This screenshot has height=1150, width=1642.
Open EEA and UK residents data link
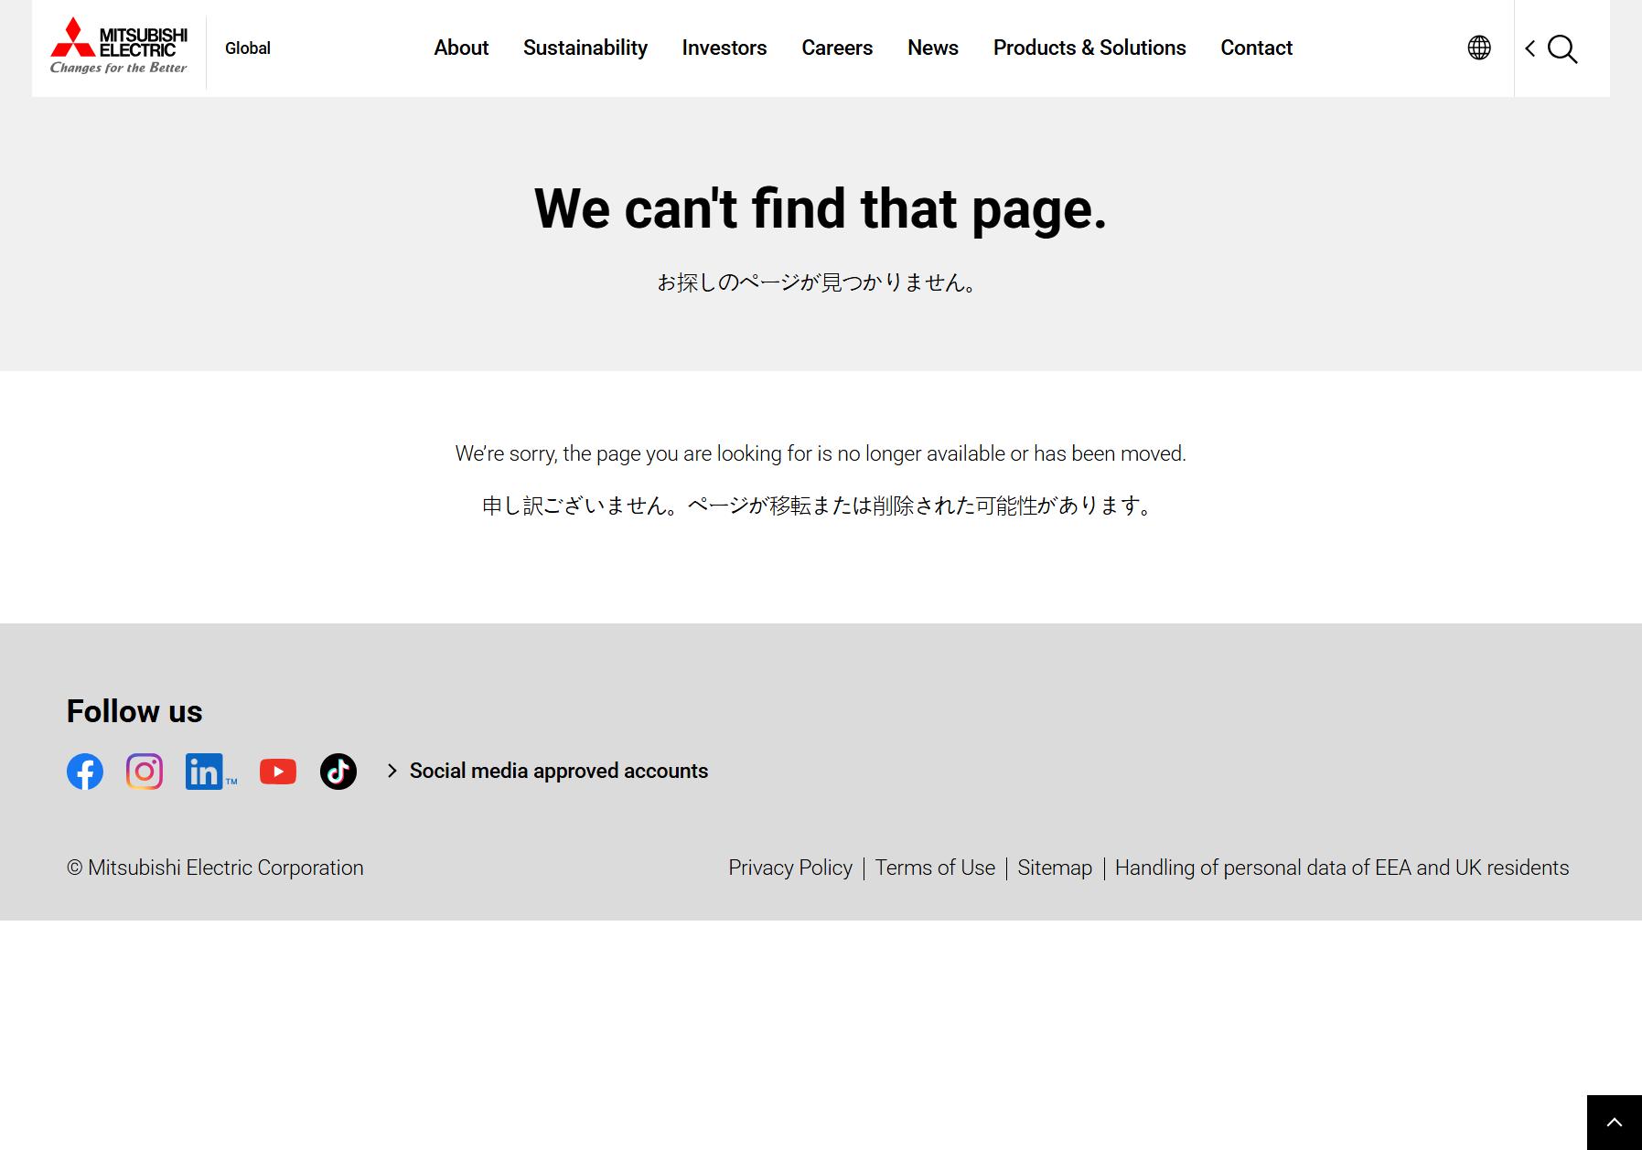coord(1342,868)
